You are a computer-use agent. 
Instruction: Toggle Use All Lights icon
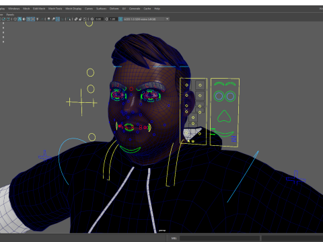tap(37, 19)
